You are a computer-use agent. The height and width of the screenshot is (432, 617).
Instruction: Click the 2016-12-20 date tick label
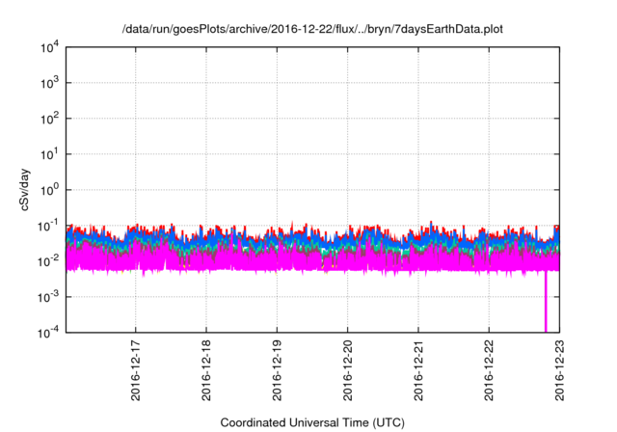point(347,370)
